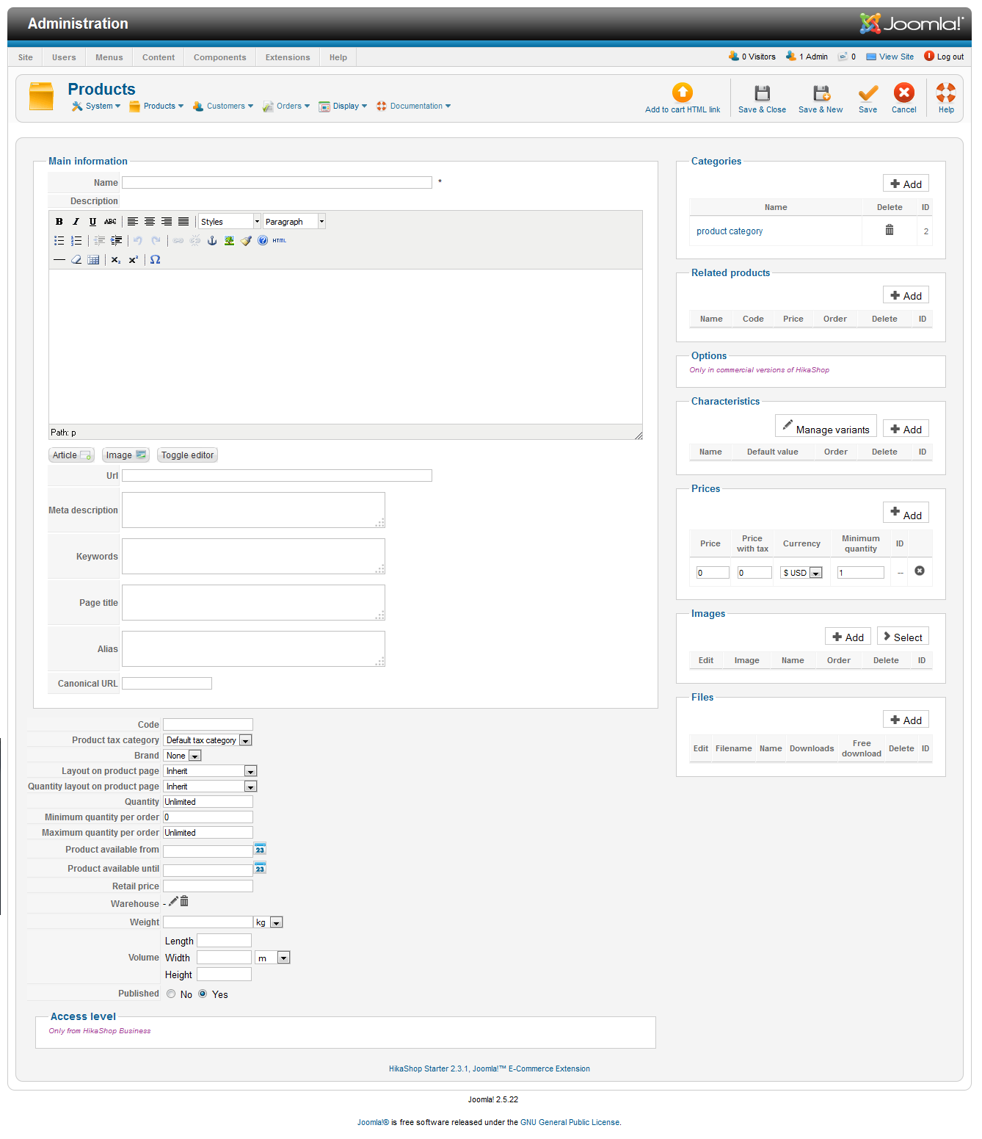This screenshot has width=982, height=1139.
Task: Open the Product tax category dropdown
Action: coord(208,740)
